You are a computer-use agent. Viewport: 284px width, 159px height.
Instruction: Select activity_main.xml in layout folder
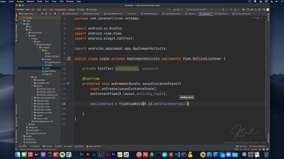coord(46,92)
